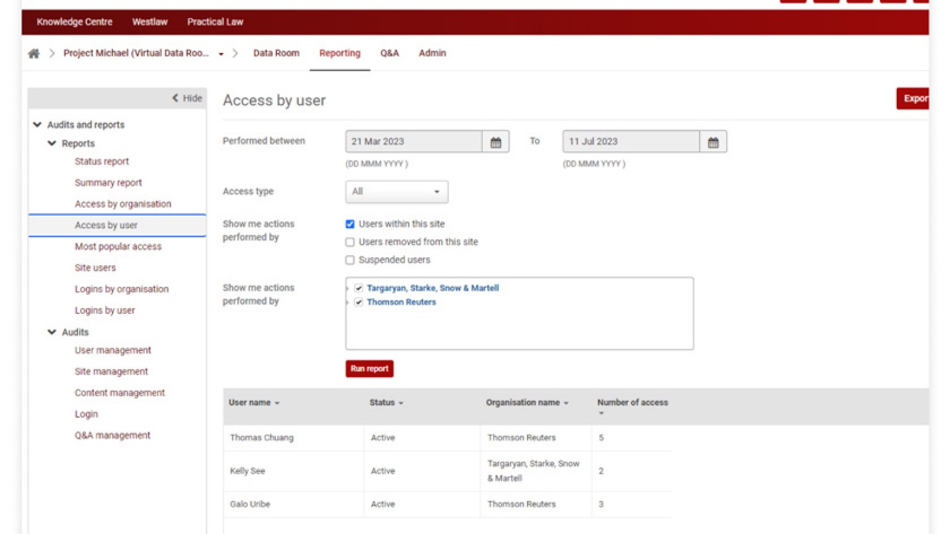The width and height of the screenshot is (950, 534).
Task: Switch to the Data Room tab
Action: click(276, 53)
